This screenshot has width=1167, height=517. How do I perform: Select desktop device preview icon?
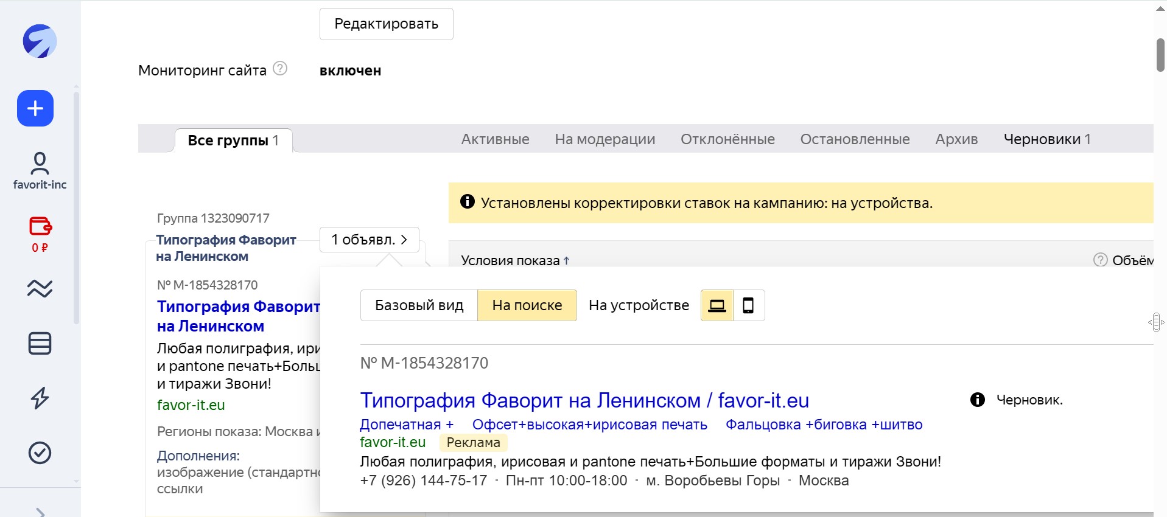click(x=717, y=305)
